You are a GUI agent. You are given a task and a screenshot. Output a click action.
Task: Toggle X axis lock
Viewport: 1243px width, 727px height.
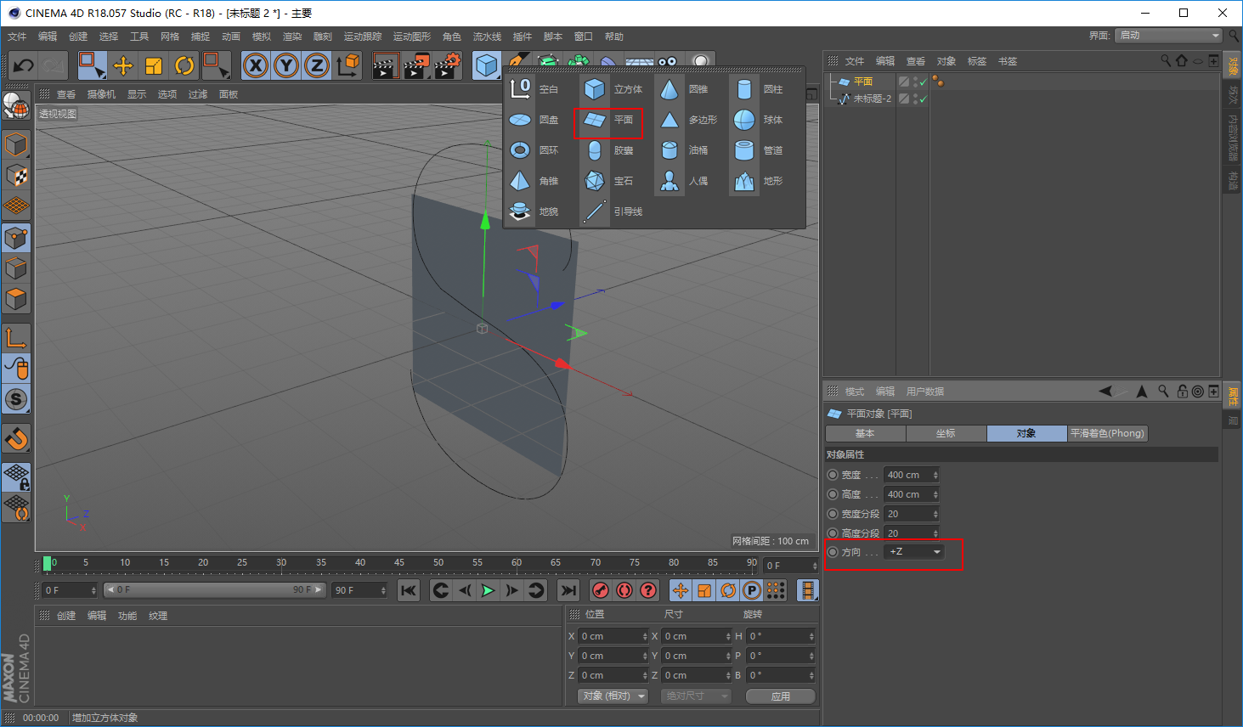pos(256,65)
